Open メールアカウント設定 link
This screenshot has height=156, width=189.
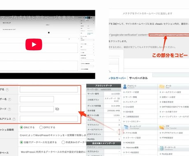[171, 92]
